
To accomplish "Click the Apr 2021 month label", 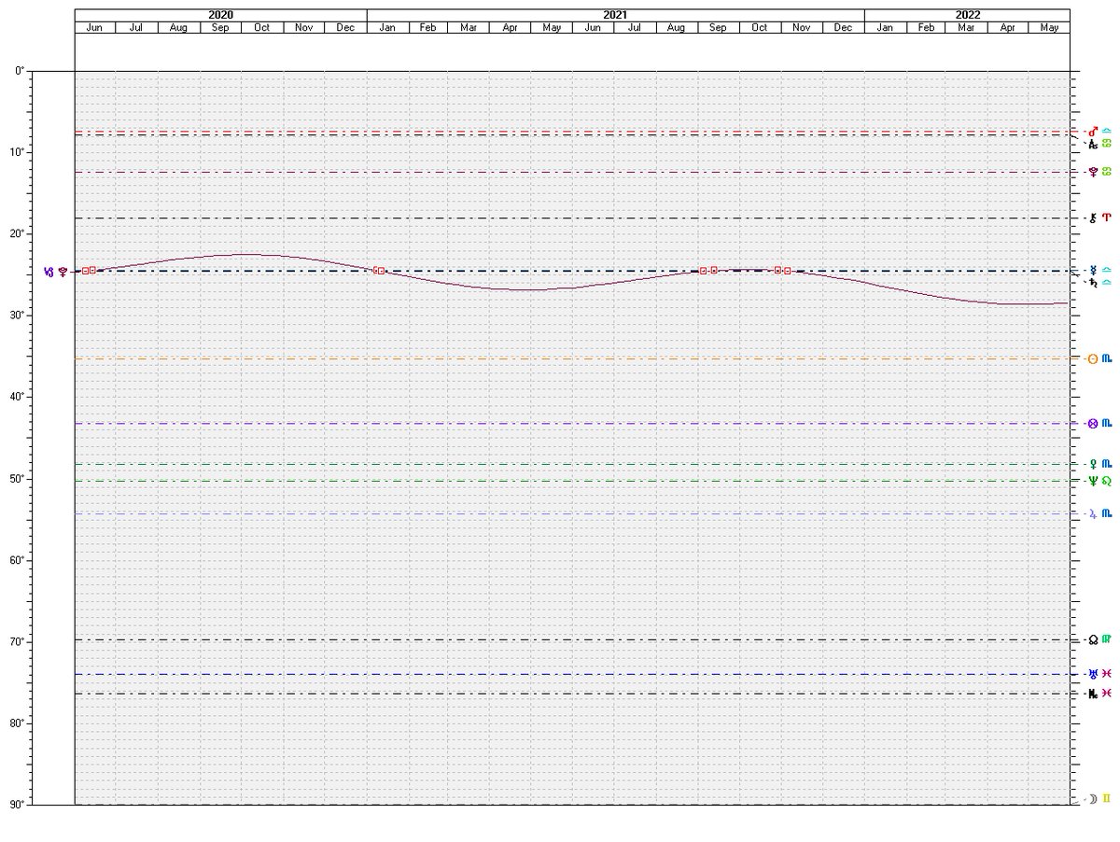I will tap(511, 27).
